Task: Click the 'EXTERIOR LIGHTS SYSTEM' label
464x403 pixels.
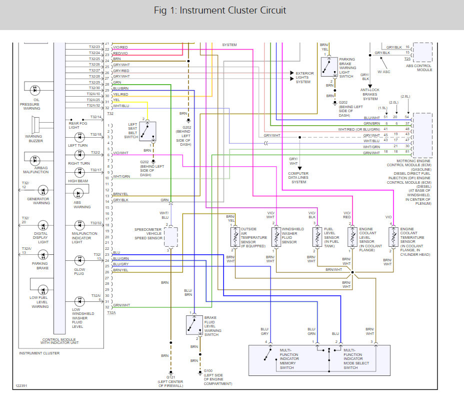Action: [304, 77]
